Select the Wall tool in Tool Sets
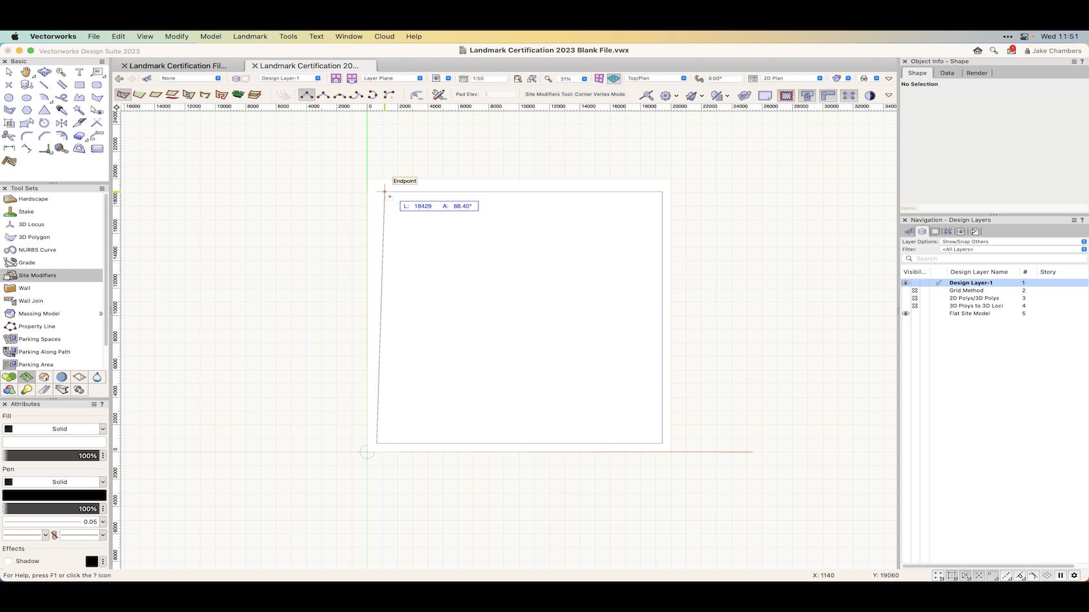Image resolution: width=1089 pixels, height=612 pixels. pyautogui.click(x=23, y=288)
